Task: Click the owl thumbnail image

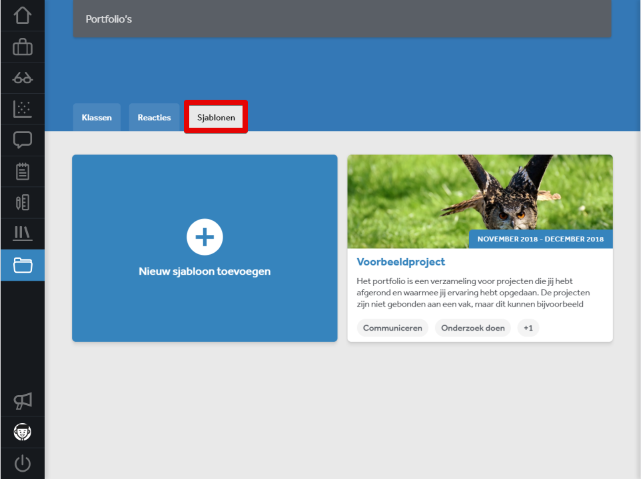Action: pyautogui.click(x=480, y=201)
